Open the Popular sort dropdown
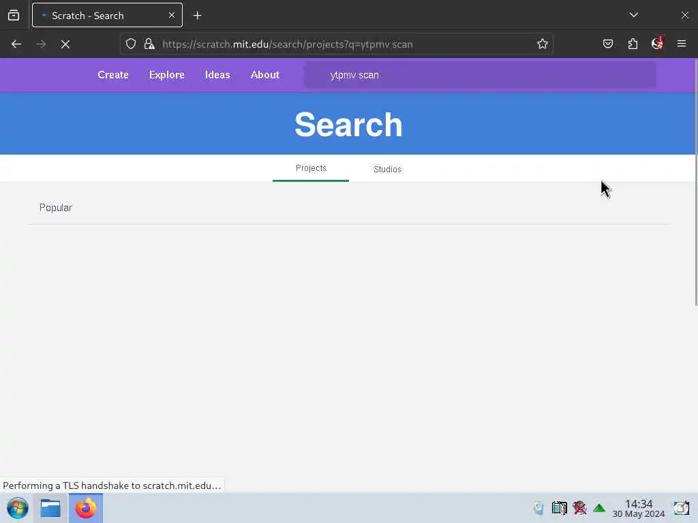Viewport: 698px width, 523px height. click(x=56, y=208)
